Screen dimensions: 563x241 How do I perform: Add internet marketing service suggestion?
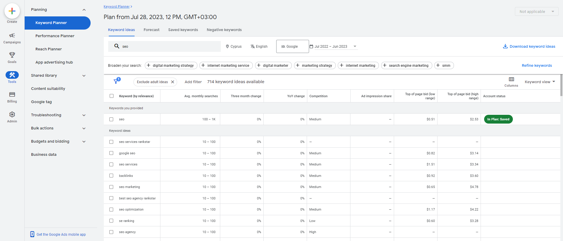click(226, 65)
